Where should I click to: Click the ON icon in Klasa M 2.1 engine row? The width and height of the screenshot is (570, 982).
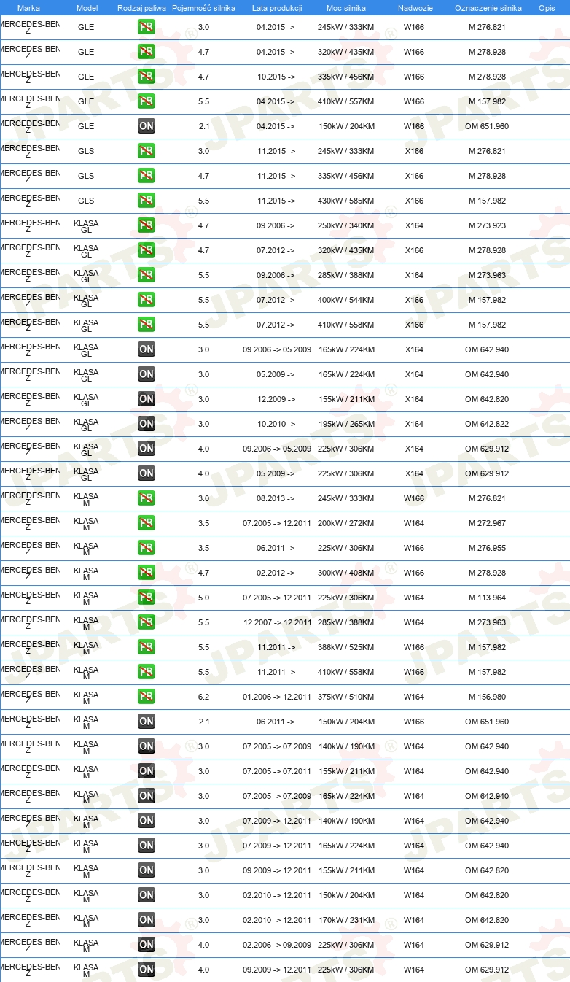147,722
